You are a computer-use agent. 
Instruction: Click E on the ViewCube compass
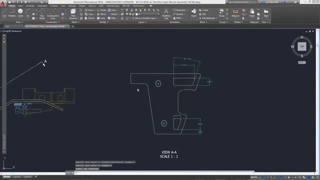coord(311,46)
